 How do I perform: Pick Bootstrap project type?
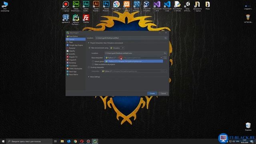72,63
